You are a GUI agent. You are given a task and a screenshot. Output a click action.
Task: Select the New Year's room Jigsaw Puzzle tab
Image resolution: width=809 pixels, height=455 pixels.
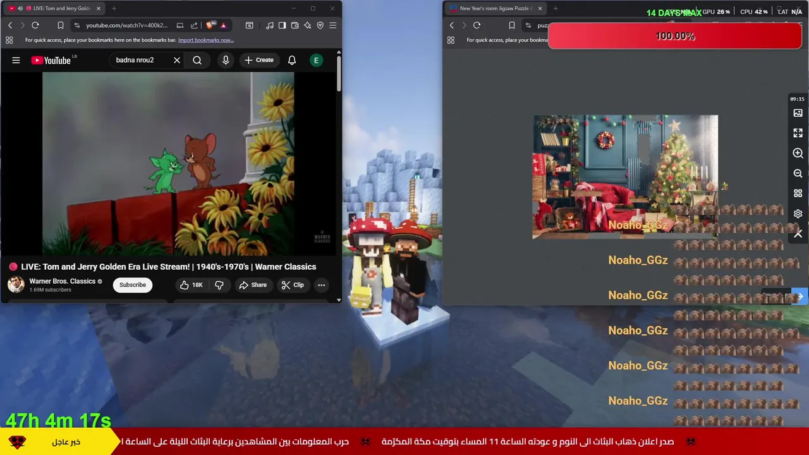495,8
